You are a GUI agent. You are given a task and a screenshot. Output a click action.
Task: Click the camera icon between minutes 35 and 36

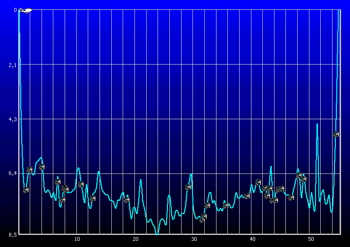226,205
